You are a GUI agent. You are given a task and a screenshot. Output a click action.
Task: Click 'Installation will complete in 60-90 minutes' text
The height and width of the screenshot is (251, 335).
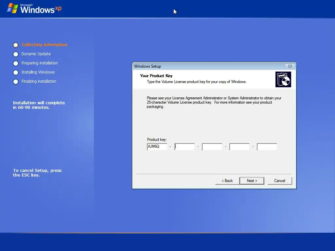[39, 105]
